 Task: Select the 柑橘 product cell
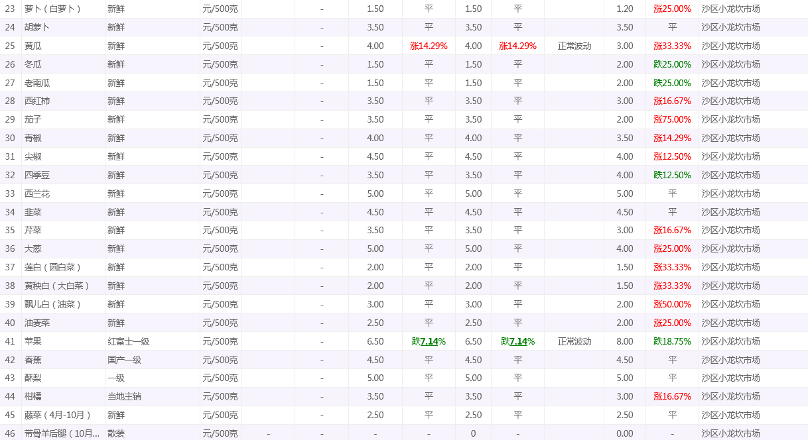[33, 396]
